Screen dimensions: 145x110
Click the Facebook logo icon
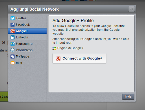tap(12, 25)
